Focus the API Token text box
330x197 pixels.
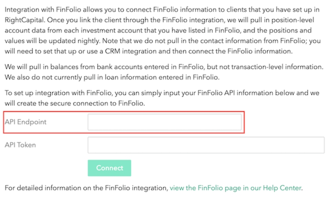pyautogui.click(x=206, y=145)
